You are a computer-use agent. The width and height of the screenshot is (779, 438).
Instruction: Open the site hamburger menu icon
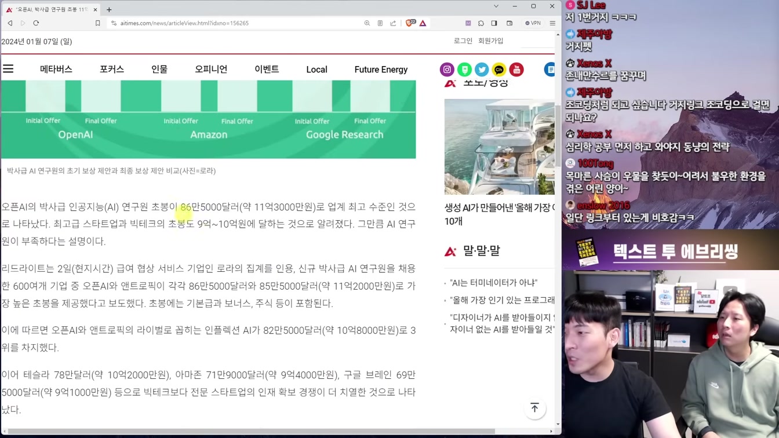click(x=8, y=69)
